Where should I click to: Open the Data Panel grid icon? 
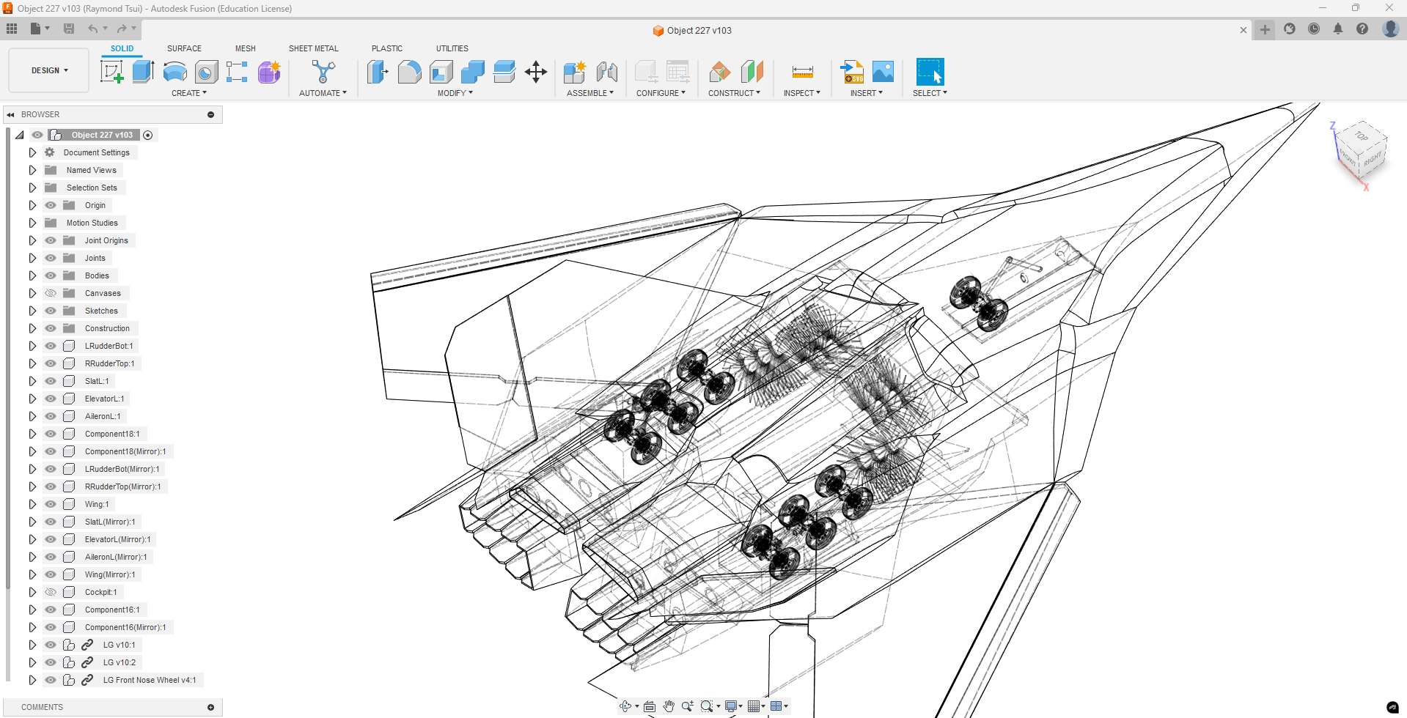(x=12, y=29)
